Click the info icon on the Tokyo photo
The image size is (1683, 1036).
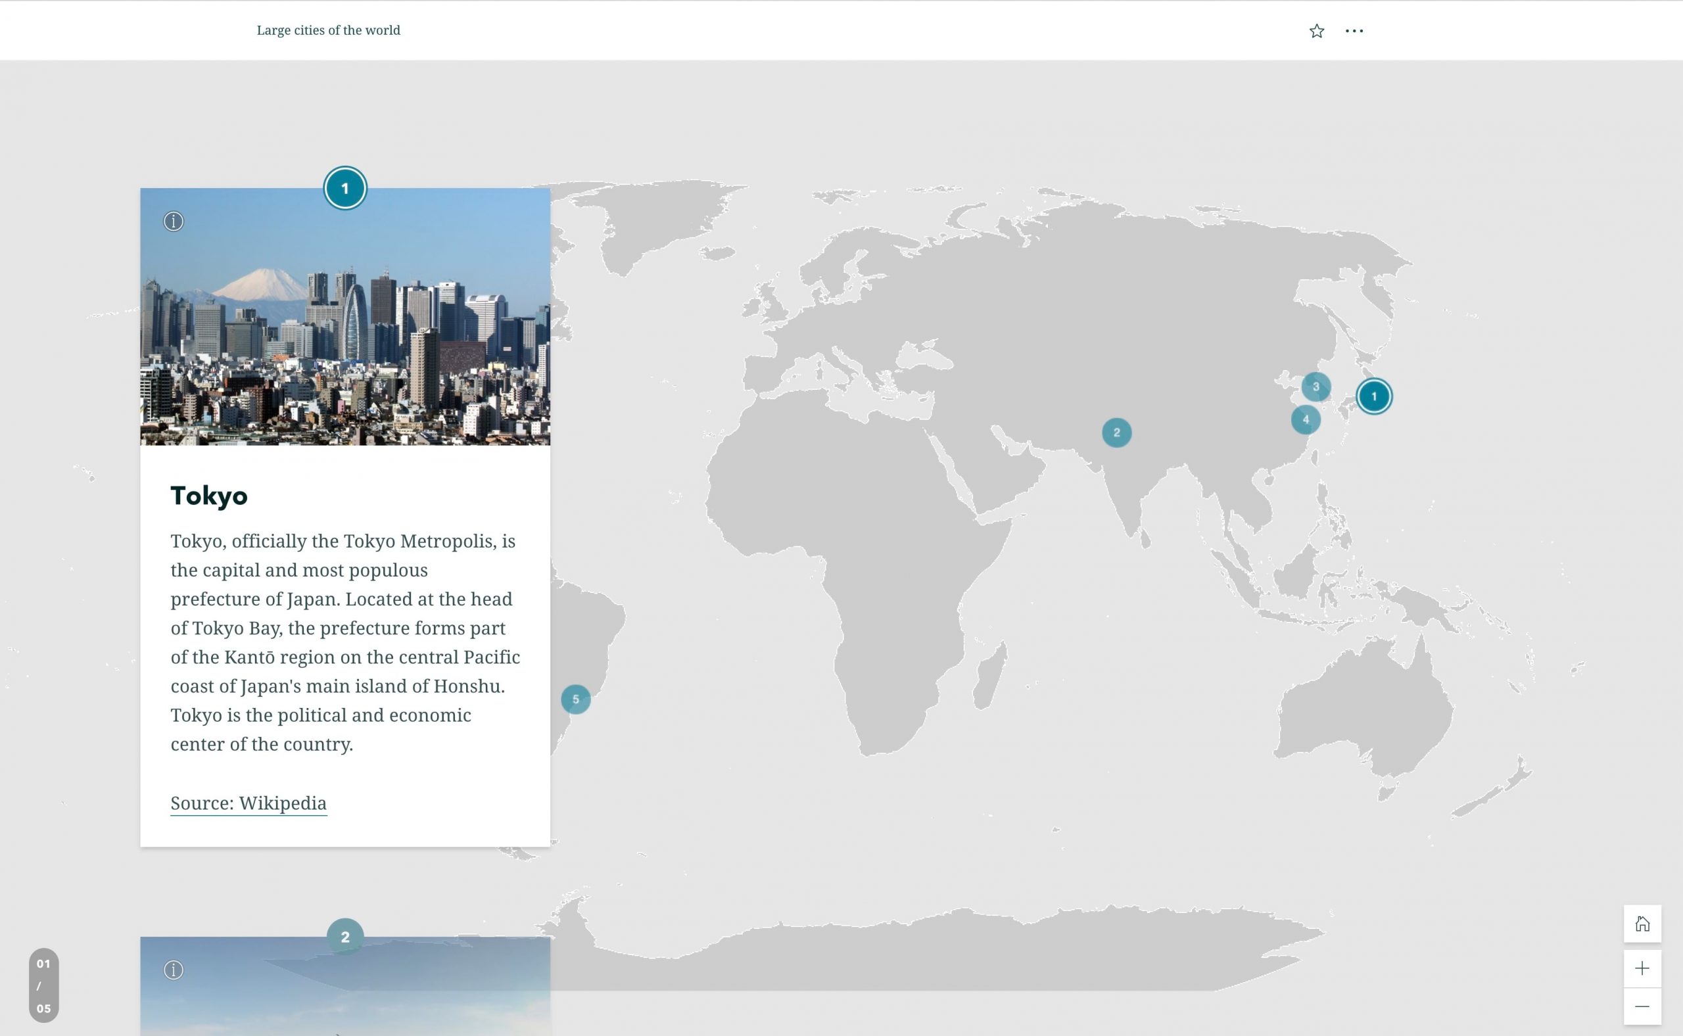173,222
